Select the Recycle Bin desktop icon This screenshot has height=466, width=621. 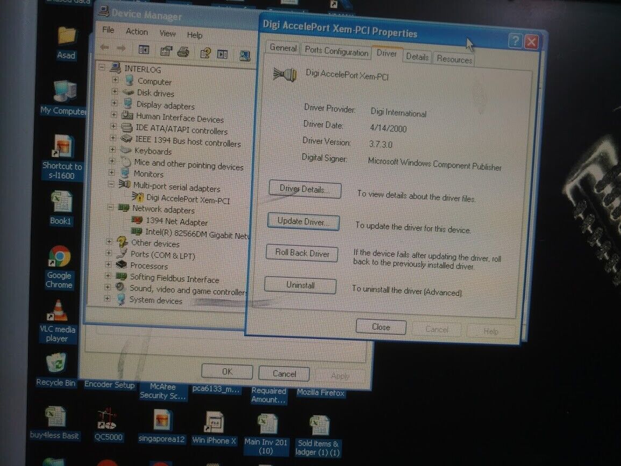[56, 370]
